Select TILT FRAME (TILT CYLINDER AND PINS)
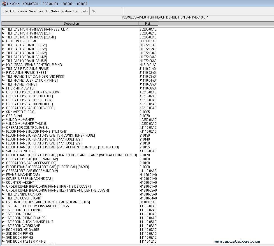The image size is (274, 246). point(35,77)
